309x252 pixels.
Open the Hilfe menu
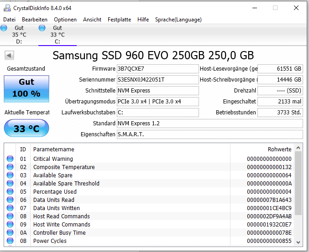[143, 20]
